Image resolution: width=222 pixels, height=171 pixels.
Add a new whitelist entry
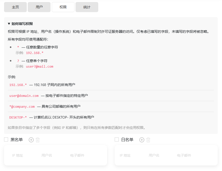coord(142,140)
